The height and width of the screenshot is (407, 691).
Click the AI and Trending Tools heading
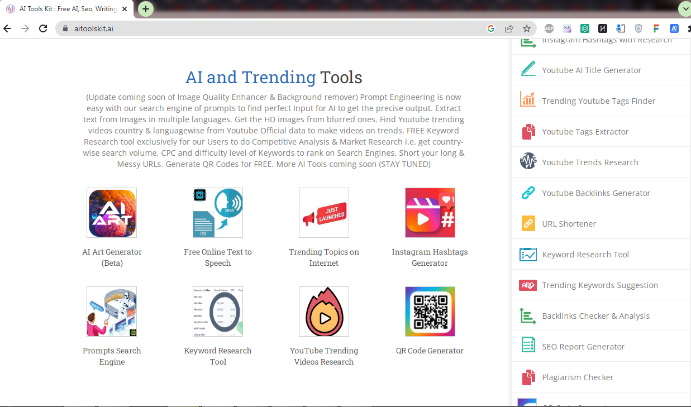point(274,77)
